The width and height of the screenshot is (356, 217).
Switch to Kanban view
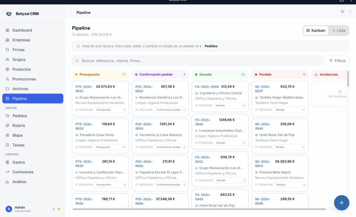(316, 30)
